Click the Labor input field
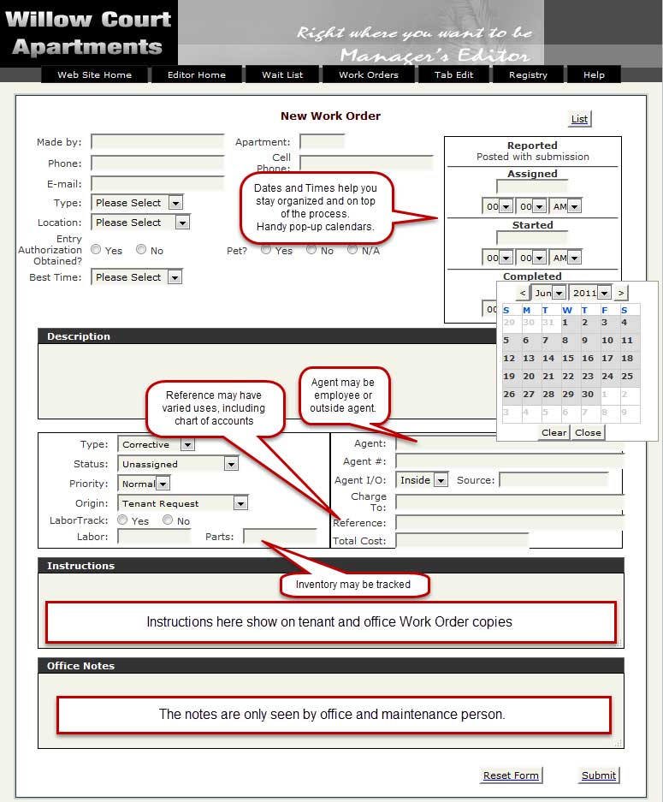 [x=154, y=536]
